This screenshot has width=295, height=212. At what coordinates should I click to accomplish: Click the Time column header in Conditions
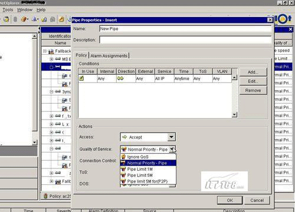click(183, 71)
